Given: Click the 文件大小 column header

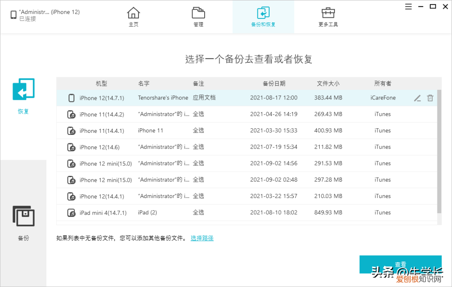Looking at the screenshot, I should tap(328, 83).
